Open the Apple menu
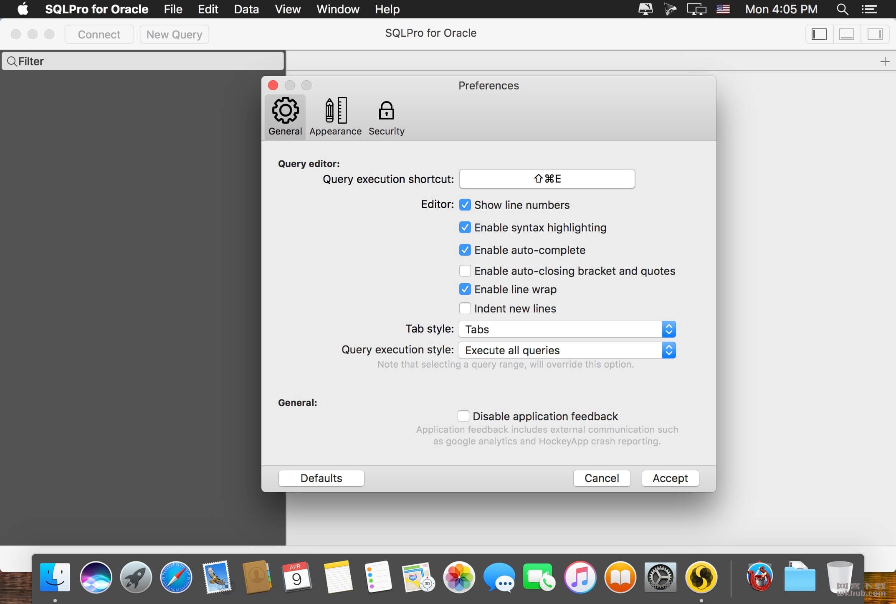The height and width of the screenshot is (604, 896). pos(23,9)
